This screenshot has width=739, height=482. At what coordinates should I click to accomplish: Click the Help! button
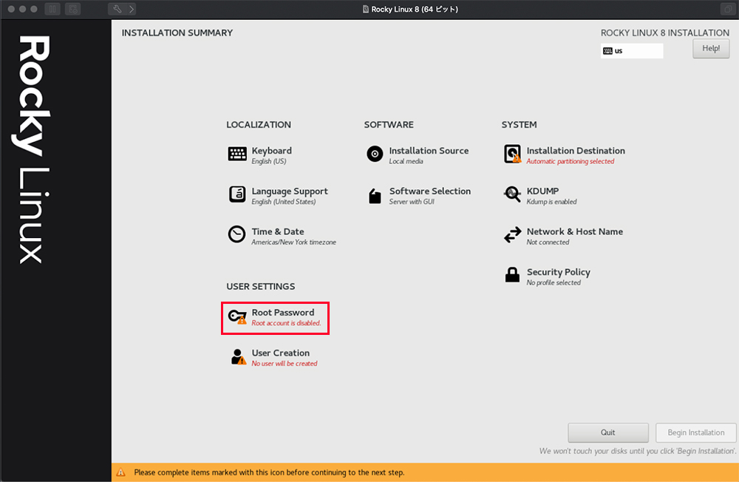(711, 49)
